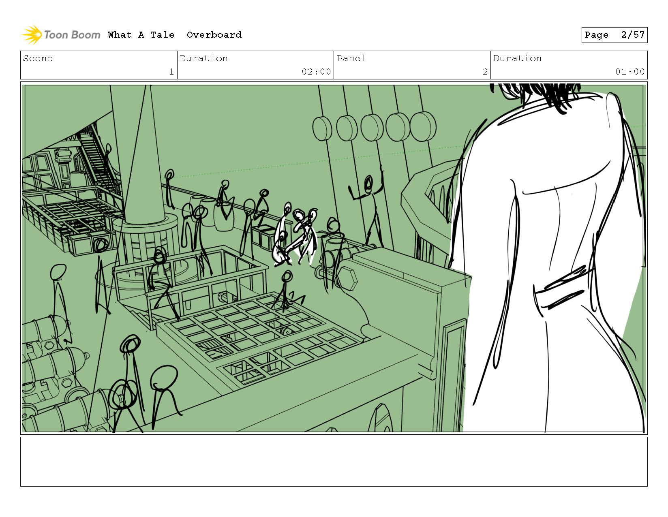Select the 'What A Tale Overboard' title
Screen dimensions: 668x517
point(175,35)
